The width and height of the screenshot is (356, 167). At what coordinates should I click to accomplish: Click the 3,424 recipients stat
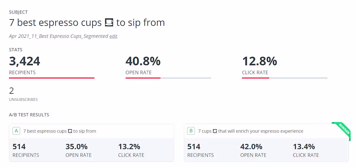pyautogui.click(x=25, y=61)
